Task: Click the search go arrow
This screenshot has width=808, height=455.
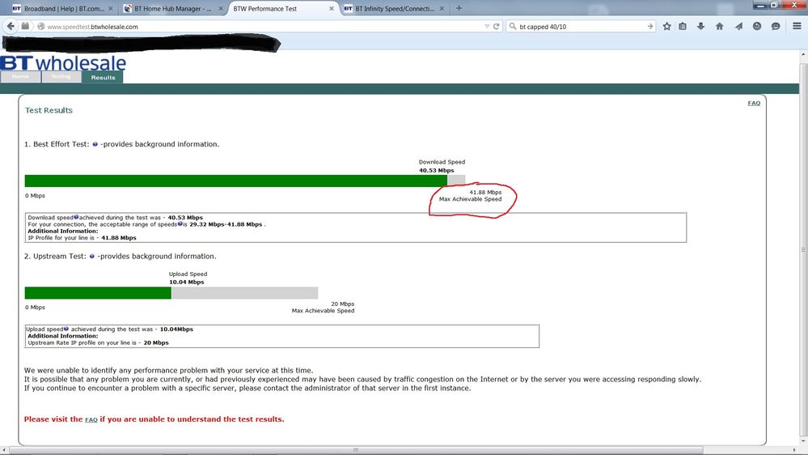Action: pos(649,26)
